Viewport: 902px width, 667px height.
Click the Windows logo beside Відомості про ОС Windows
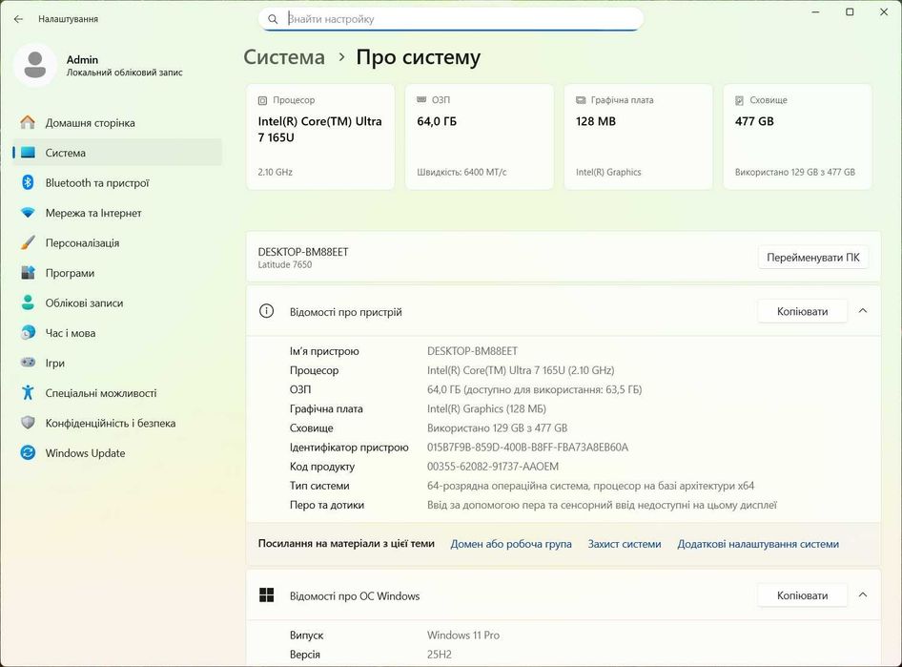tap(266, 595)
